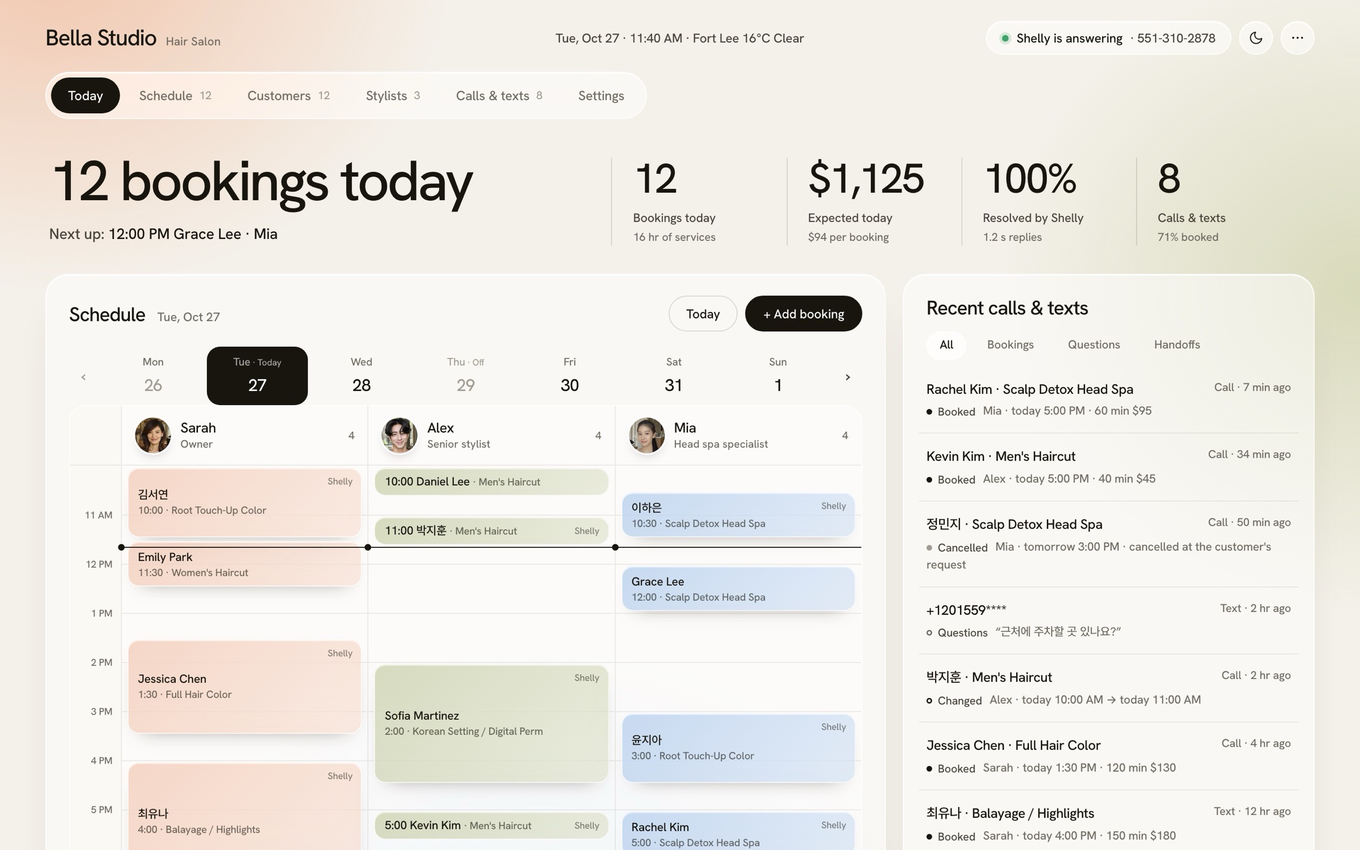The width and height of the screenshot is (1360, 850).
Task: Open Grace Lee 12:00 Scalp Detox booking
Action: (738, 589)
